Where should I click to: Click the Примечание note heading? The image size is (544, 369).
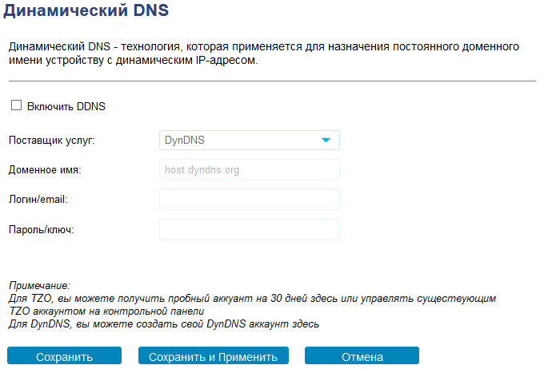click(x=39, y=285)
